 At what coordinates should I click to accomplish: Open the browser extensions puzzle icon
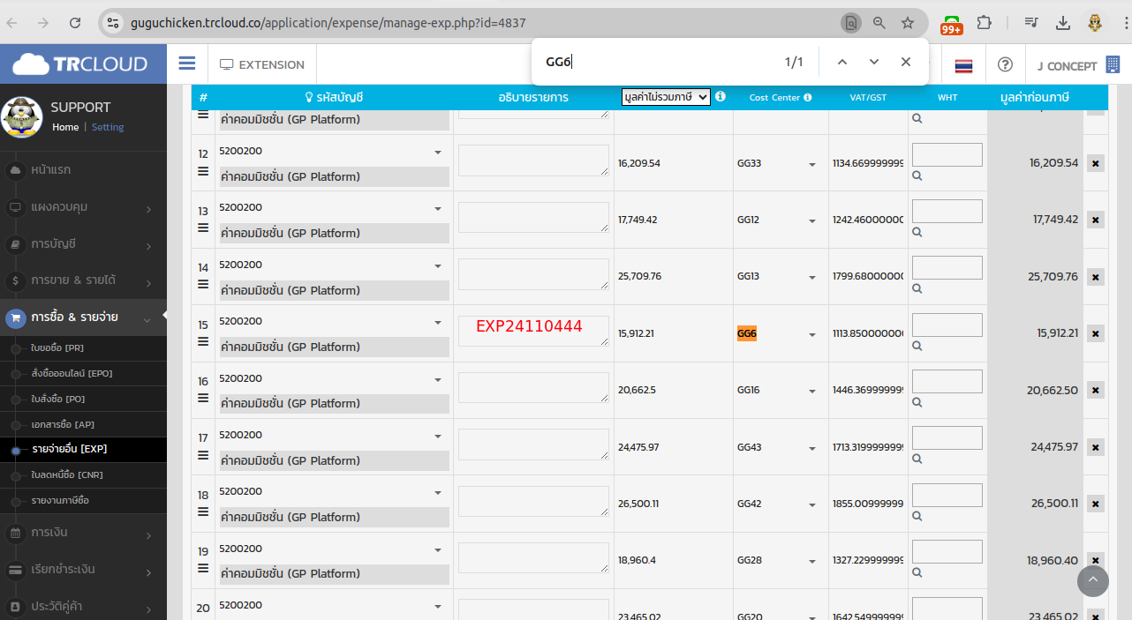[x=984, y=23]
